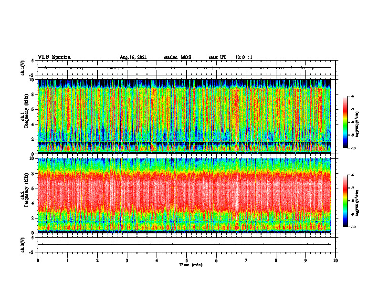The height and width of the screenshot is (292, 378).
Task: Click the "-6" label on ch.2 colorbar
Action: [x=353, y=175]
